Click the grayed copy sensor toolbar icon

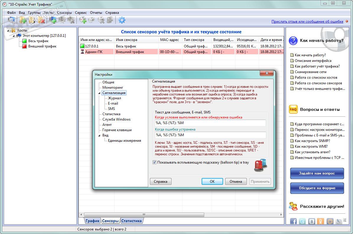click(110, 20)
